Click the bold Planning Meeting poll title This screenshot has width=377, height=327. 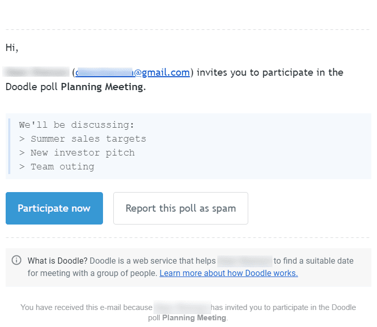102,87
